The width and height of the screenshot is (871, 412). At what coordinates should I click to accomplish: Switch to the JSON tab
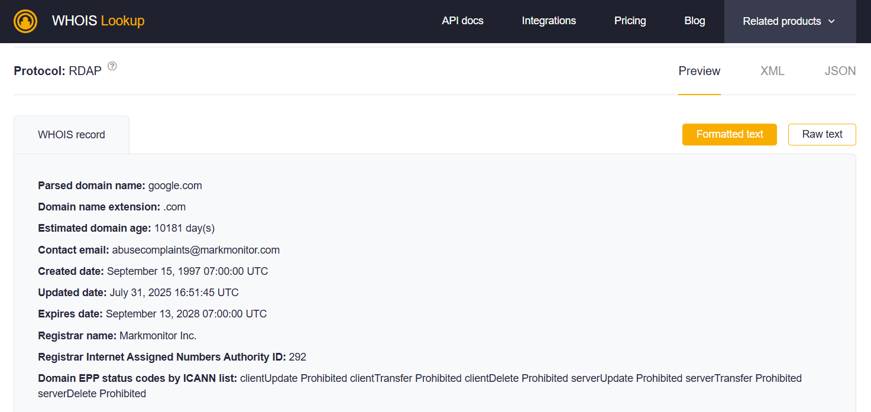[840, 71]
